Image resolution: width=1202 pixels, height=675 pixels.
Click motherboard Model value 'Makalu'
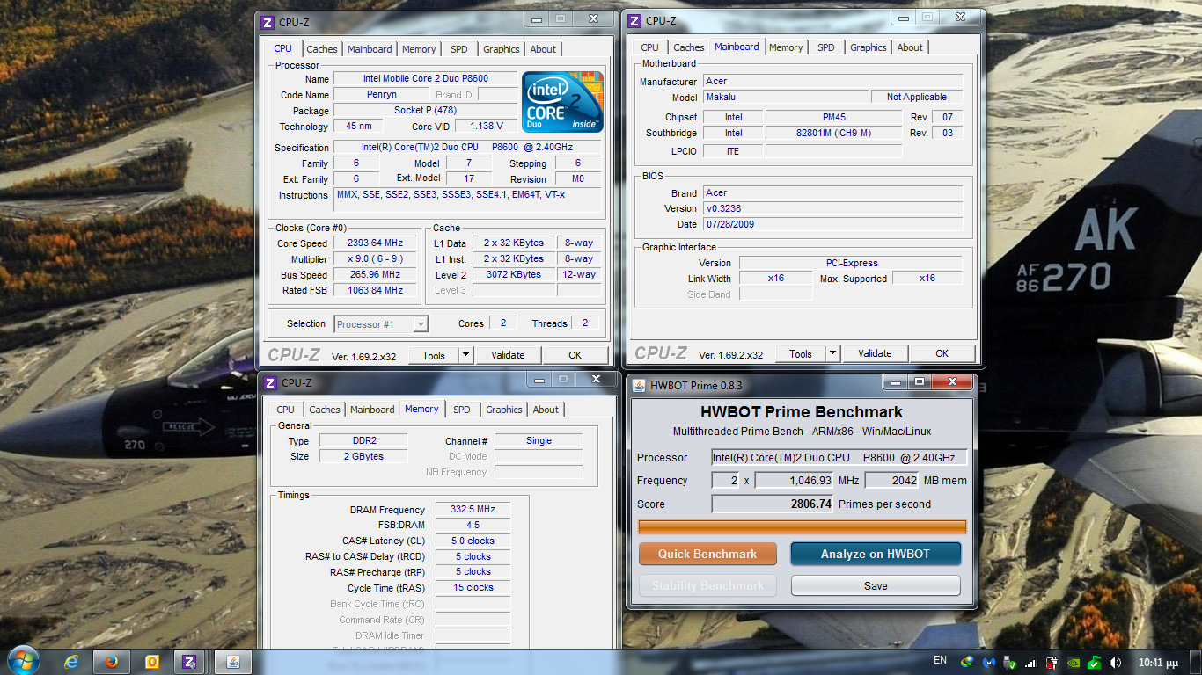(x=786, y=97)
